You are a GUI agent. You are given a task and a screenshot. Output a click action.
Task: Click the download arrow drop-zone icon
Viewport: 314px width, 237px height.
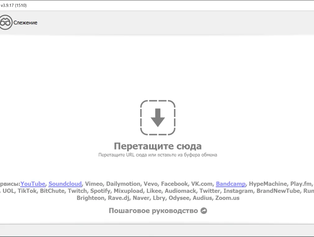click(158, 118)
